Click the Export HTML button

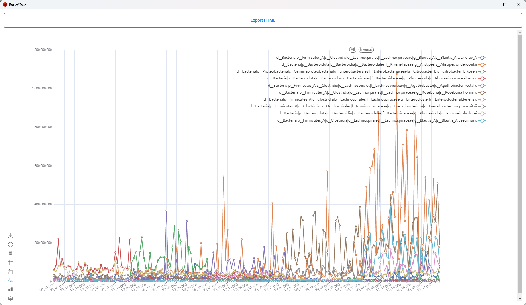(263, 20)
